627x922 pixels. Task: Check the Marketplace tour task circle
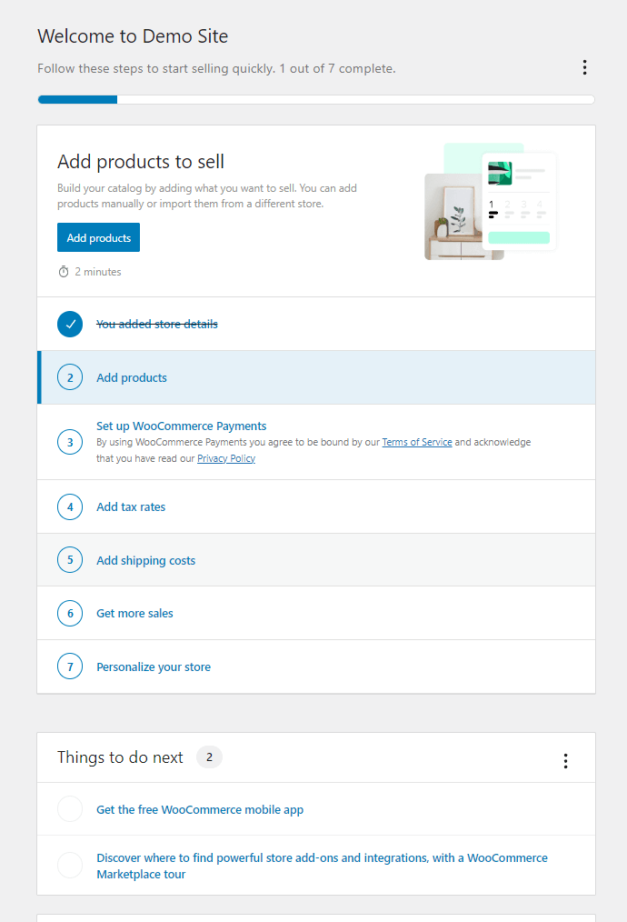click(70, 866)
